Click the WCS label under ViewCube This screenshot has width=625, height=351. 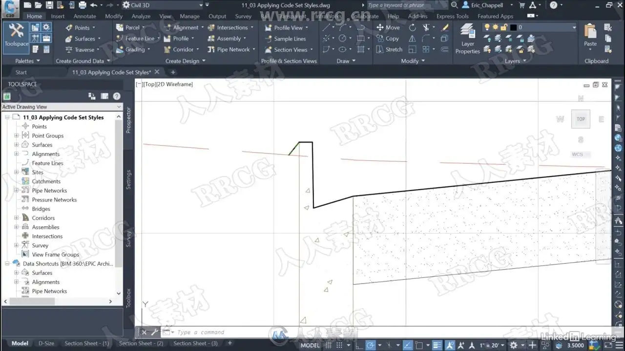[x=577, y=155]
